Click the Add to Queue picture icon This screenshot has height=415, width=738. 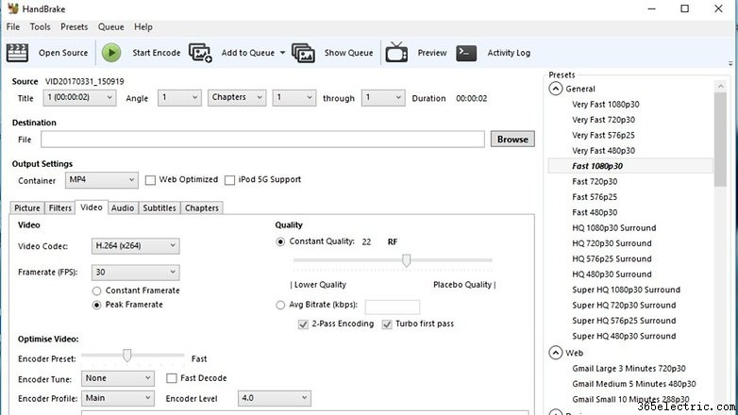coord(200,53)
